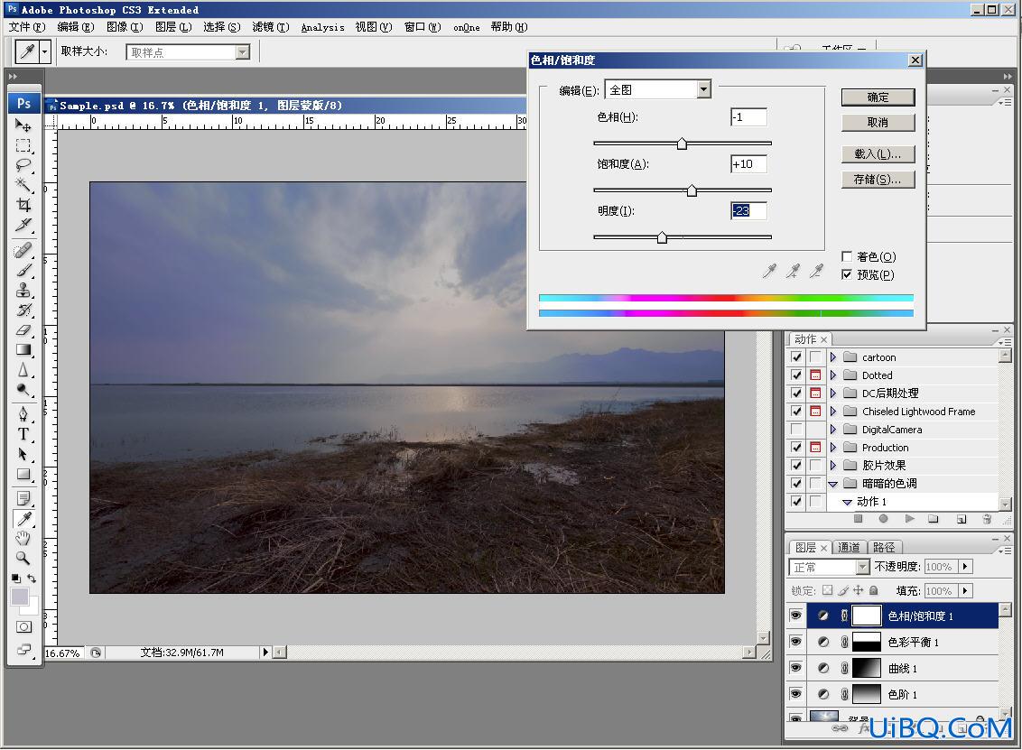Open the 不透明度 opacity slider arrow
This screenshot has height=750, width=1022.
pyautogui.click(x=965, y=567)
